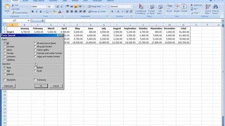The image size is (225, 126).
Task: Open Find & Select options
Action: coord(215,9)
